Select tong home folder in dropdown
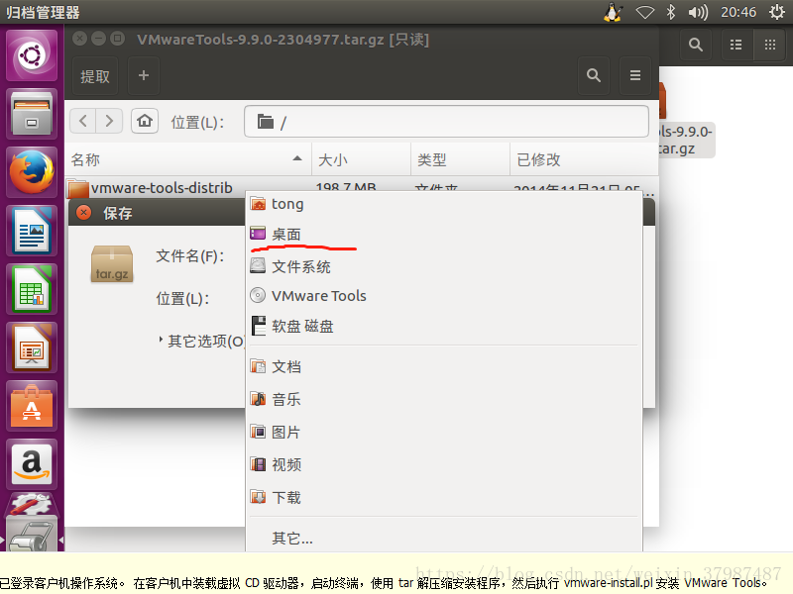The image size is (793, 594). tap(444, 204)
